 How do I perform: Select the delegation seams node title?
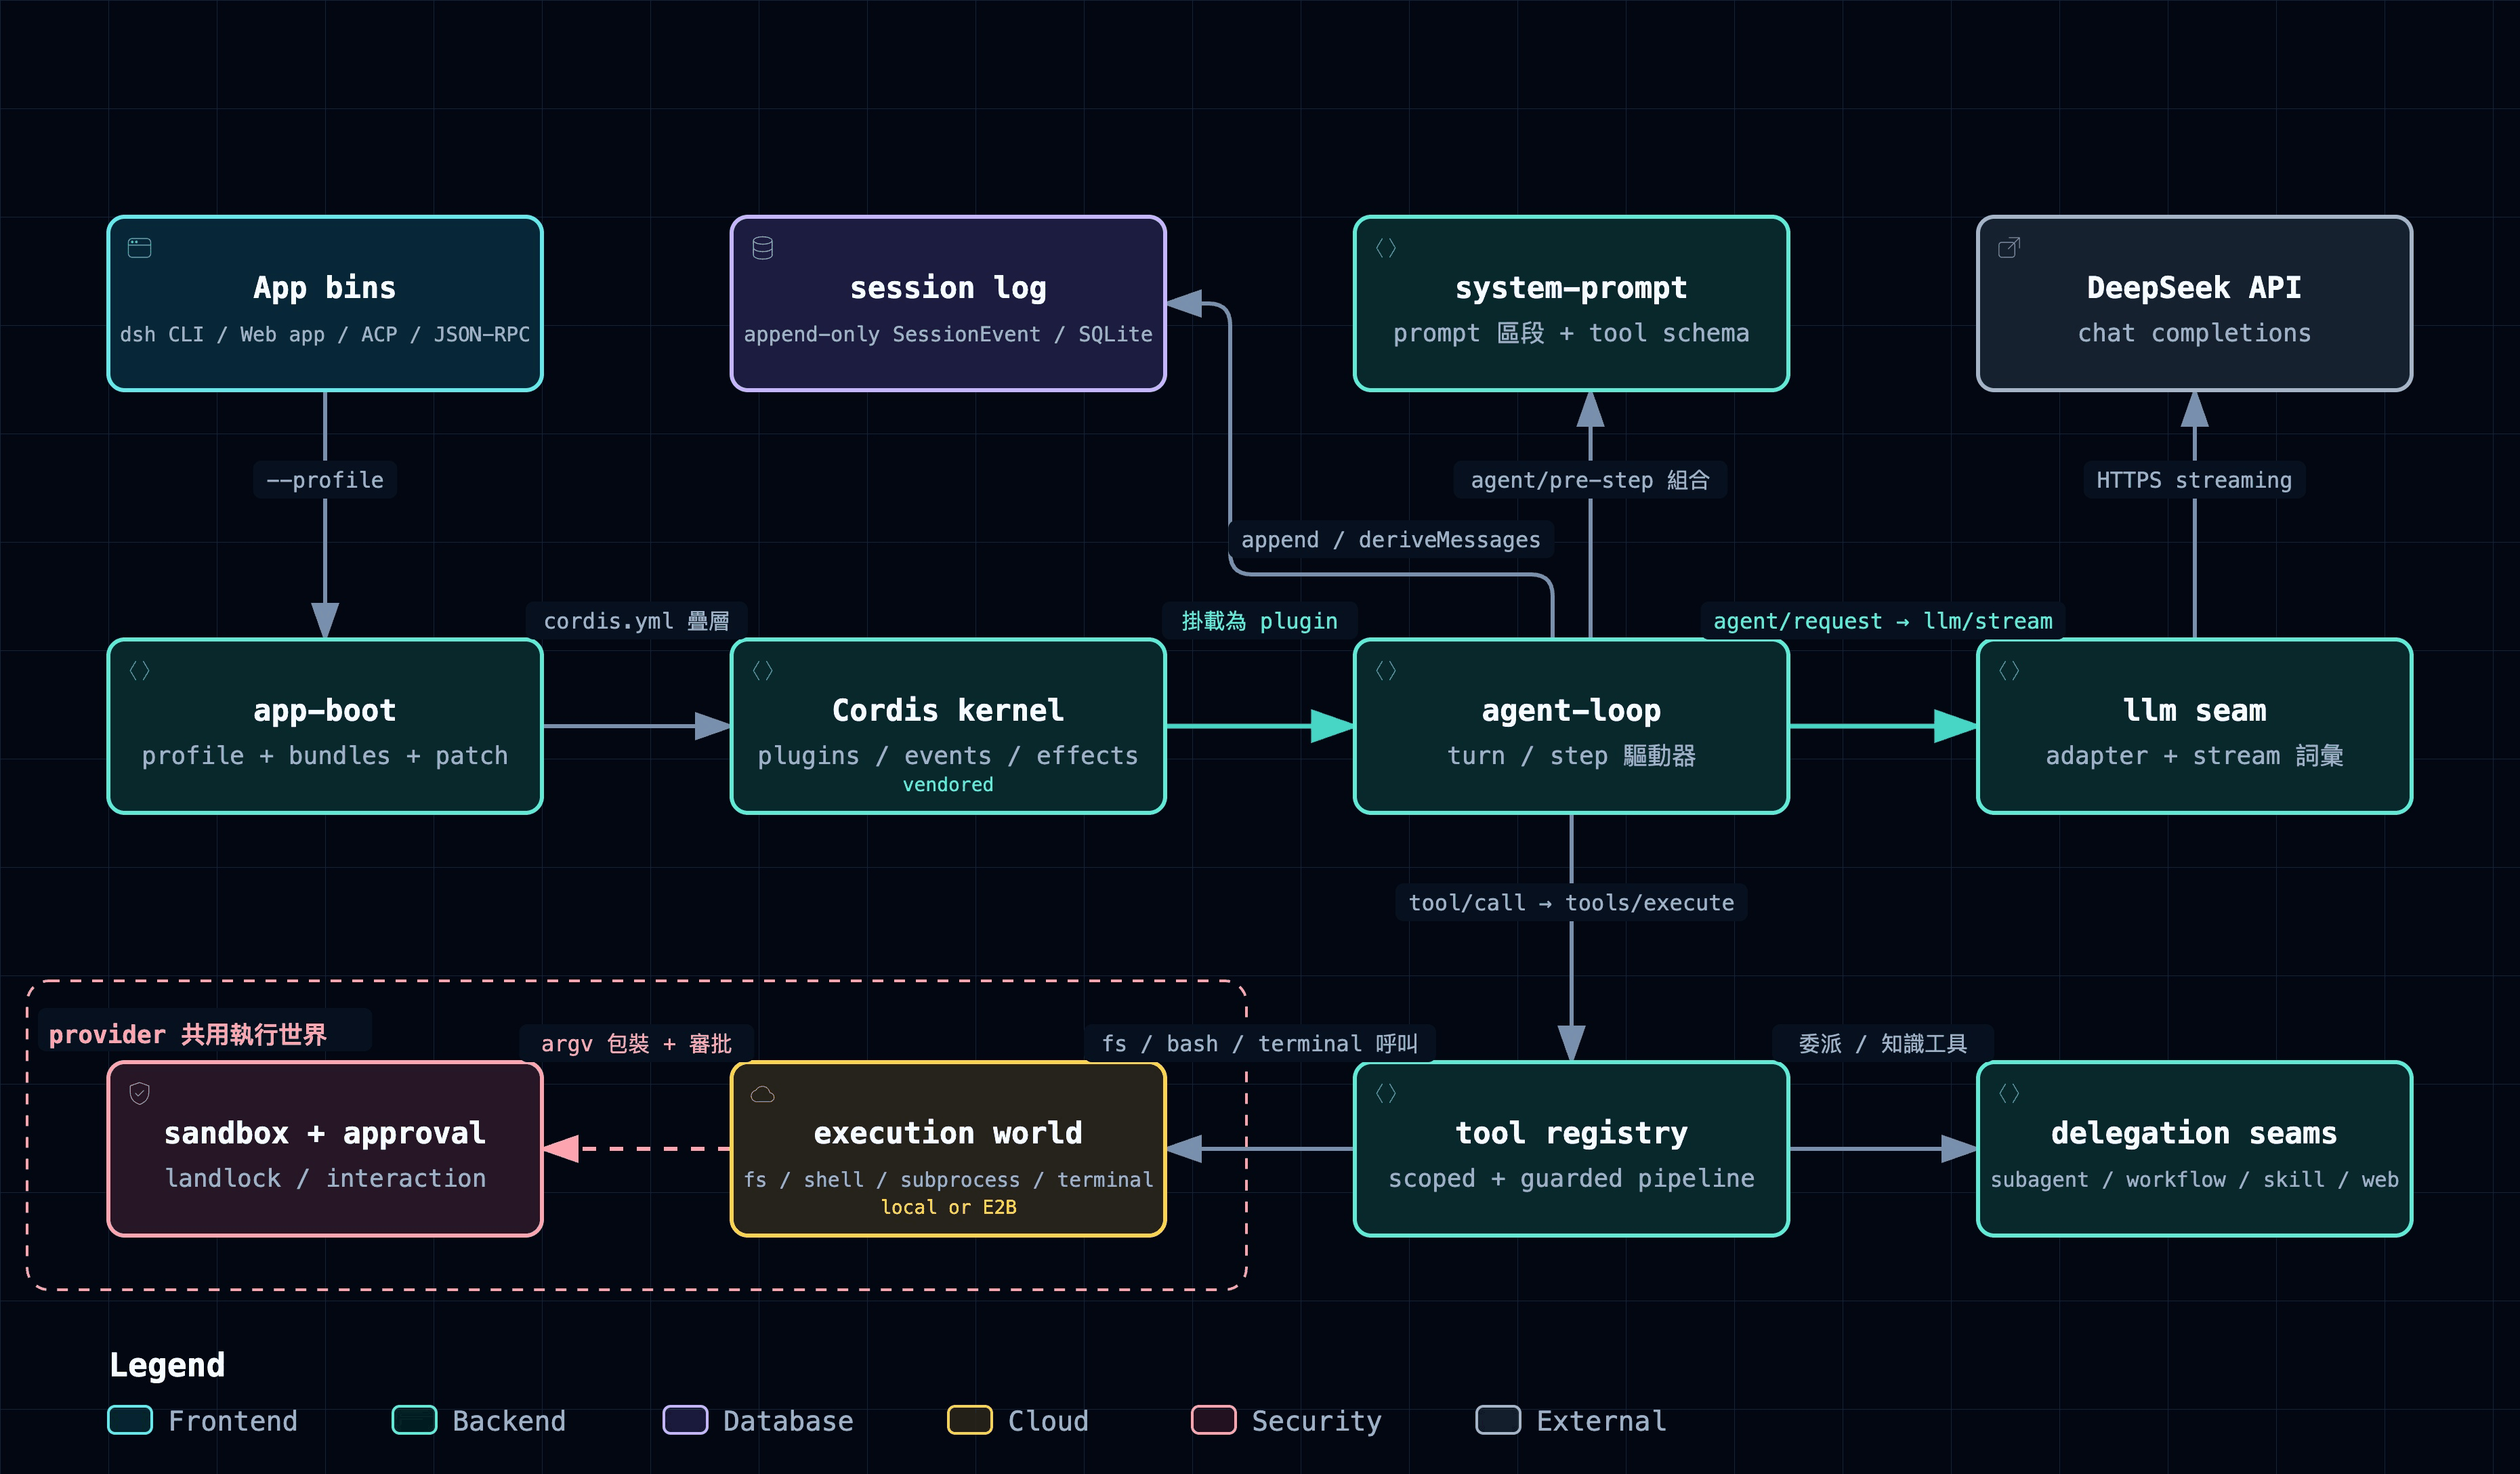pos(2194,1133)
